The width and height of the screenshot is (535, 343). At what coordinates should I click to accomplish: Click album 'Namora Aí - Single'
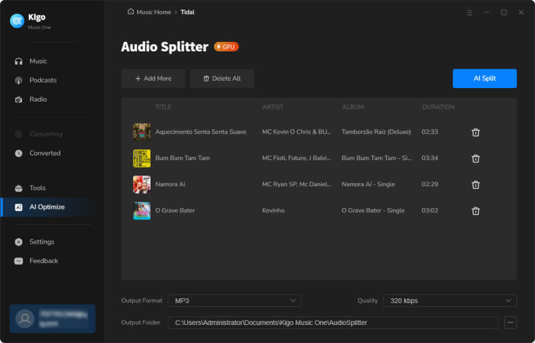(368, 184)
